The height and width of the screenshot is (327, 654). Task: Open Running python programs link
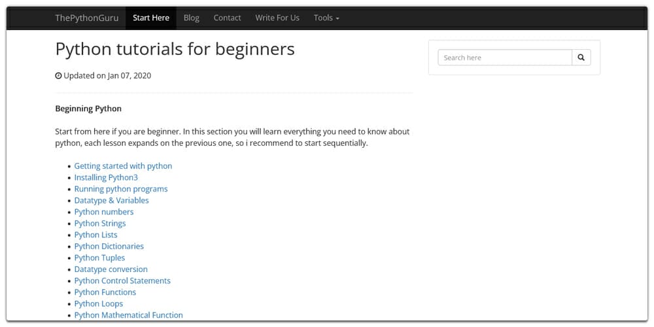(121, 189)
